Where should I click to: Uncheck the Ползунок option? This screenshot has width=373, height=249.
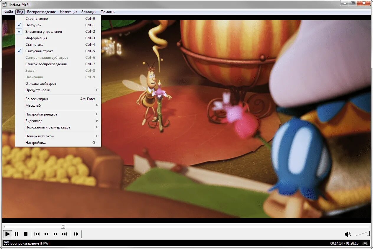[58, 25]
